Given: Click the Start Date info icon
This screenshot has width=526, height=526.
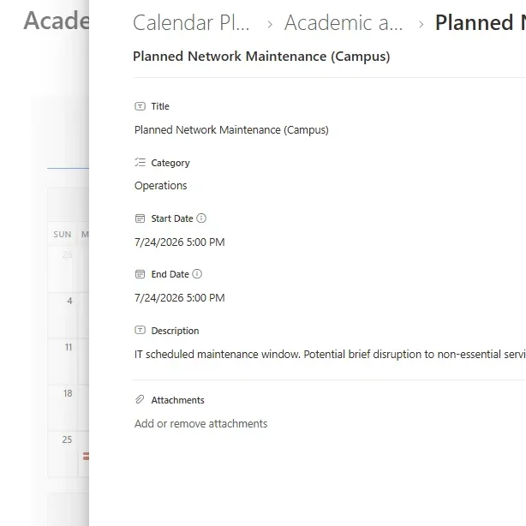Looking at the screenshot, I should [x=201, y=218].
